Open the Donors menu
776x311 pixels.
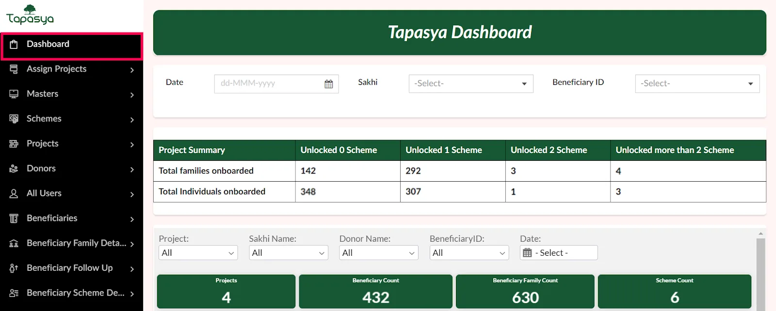click(72, 169)
